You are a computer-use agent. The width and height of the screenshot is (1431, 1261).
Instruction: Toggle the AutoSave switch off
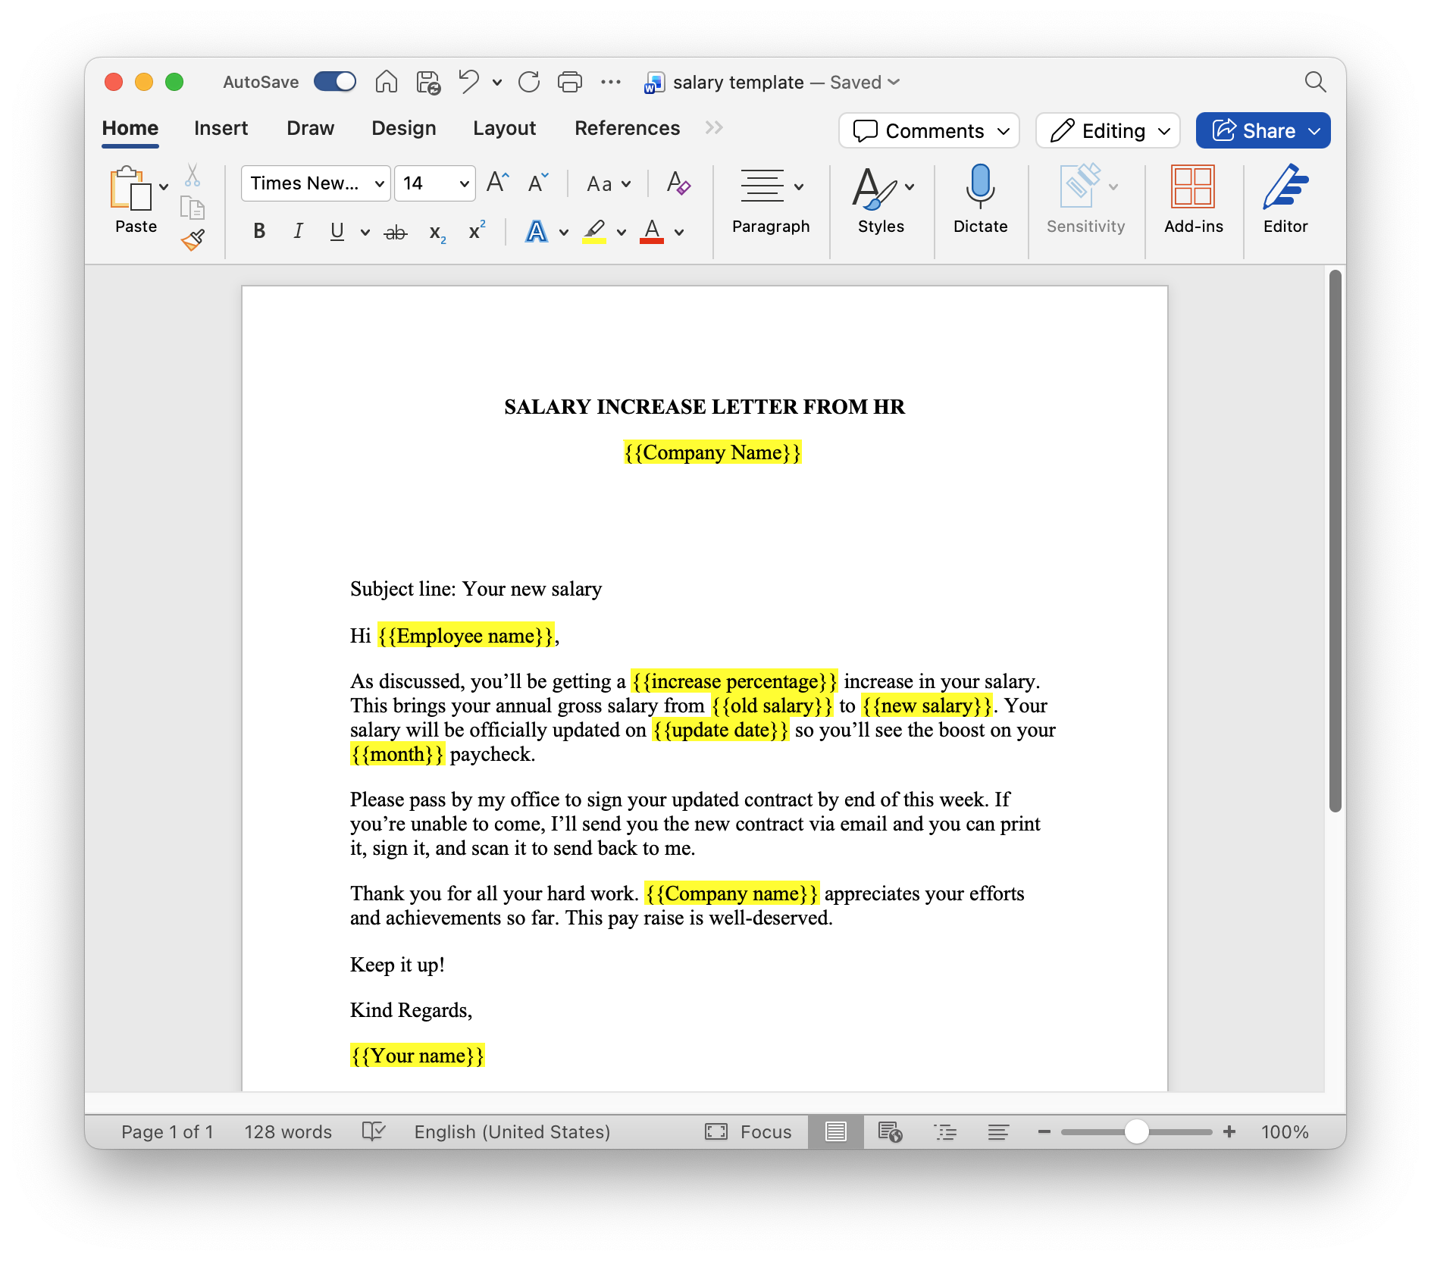pos(334,81)
